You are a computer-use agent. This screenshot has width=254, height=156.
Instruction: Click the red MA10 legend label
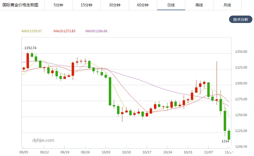tap(64, 31)
